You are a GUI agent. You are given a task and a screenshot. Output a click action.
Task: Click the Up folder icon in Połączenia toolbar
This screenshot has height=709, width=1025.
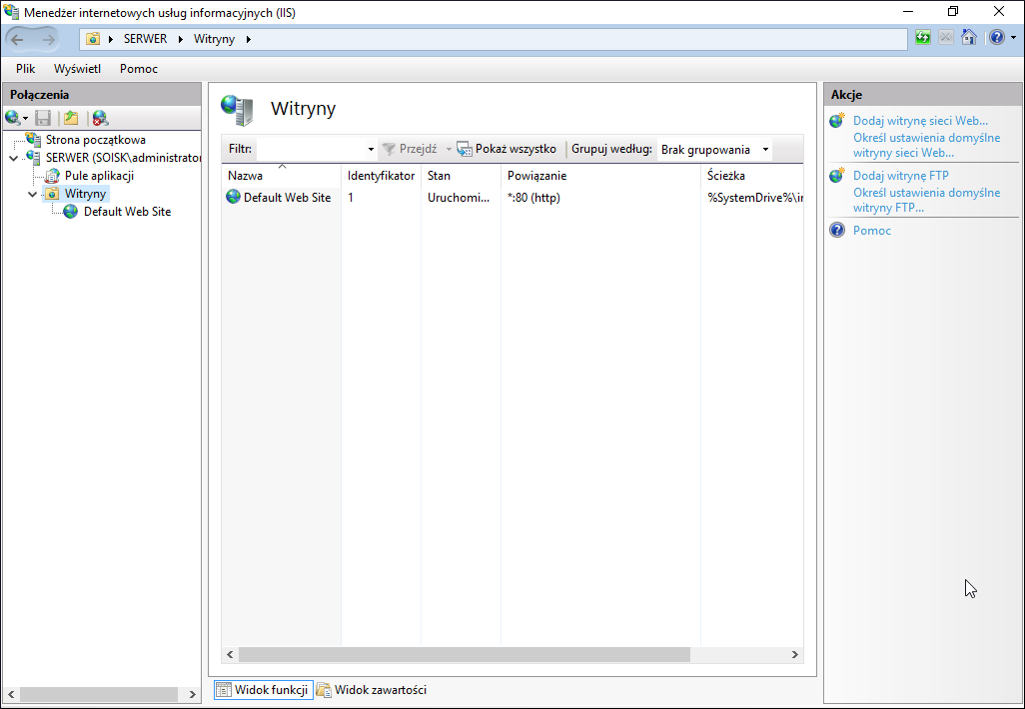tap(71, 118)
